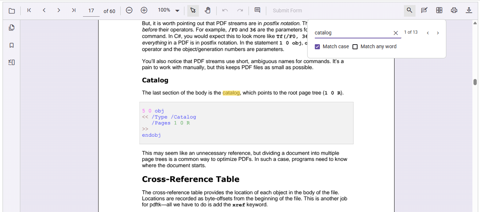The height and width of the screenshot is (212, 480).
Task: Click the endobj code line
Action: pyautogui.click(x=151, y=135)
